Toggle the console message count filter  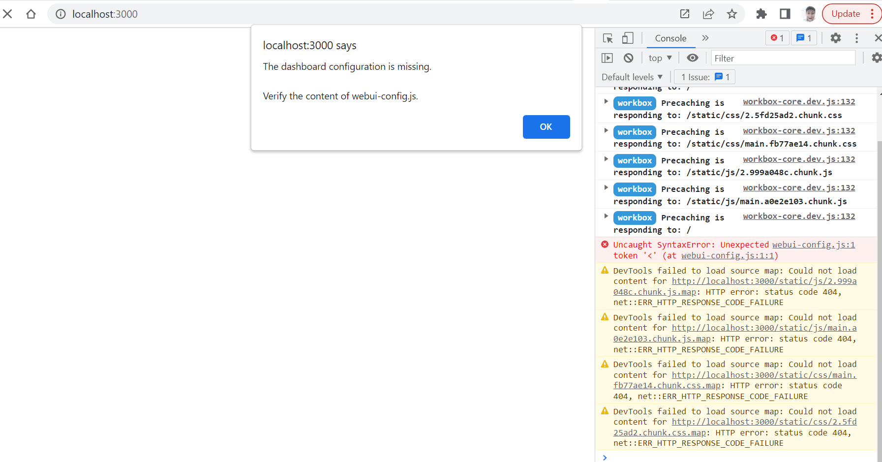point(804,38)
